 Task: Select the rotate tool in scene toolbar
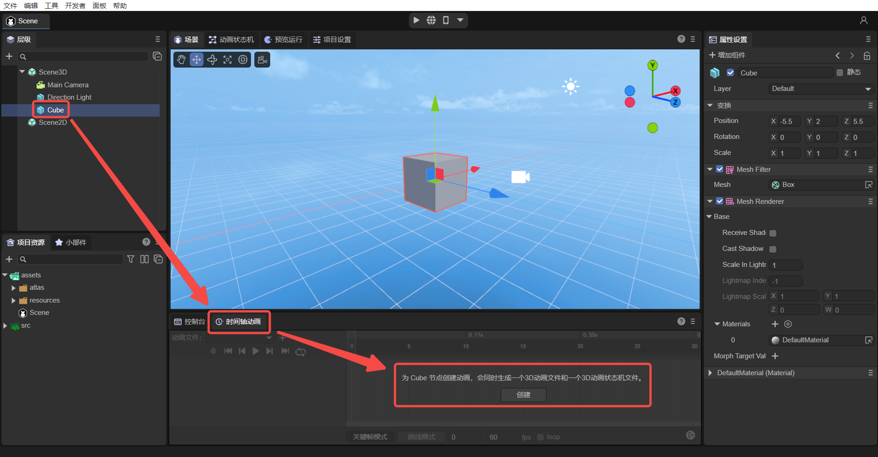[x=212, y=60]
